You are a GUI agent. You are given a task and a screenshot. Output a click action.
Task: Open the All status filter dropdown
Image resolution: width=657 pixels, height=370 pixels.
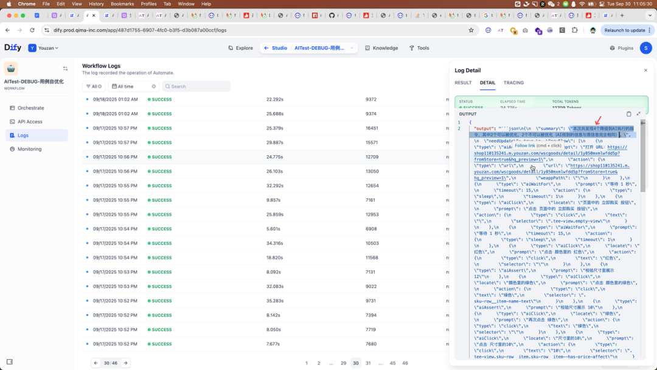coord(94,86)
